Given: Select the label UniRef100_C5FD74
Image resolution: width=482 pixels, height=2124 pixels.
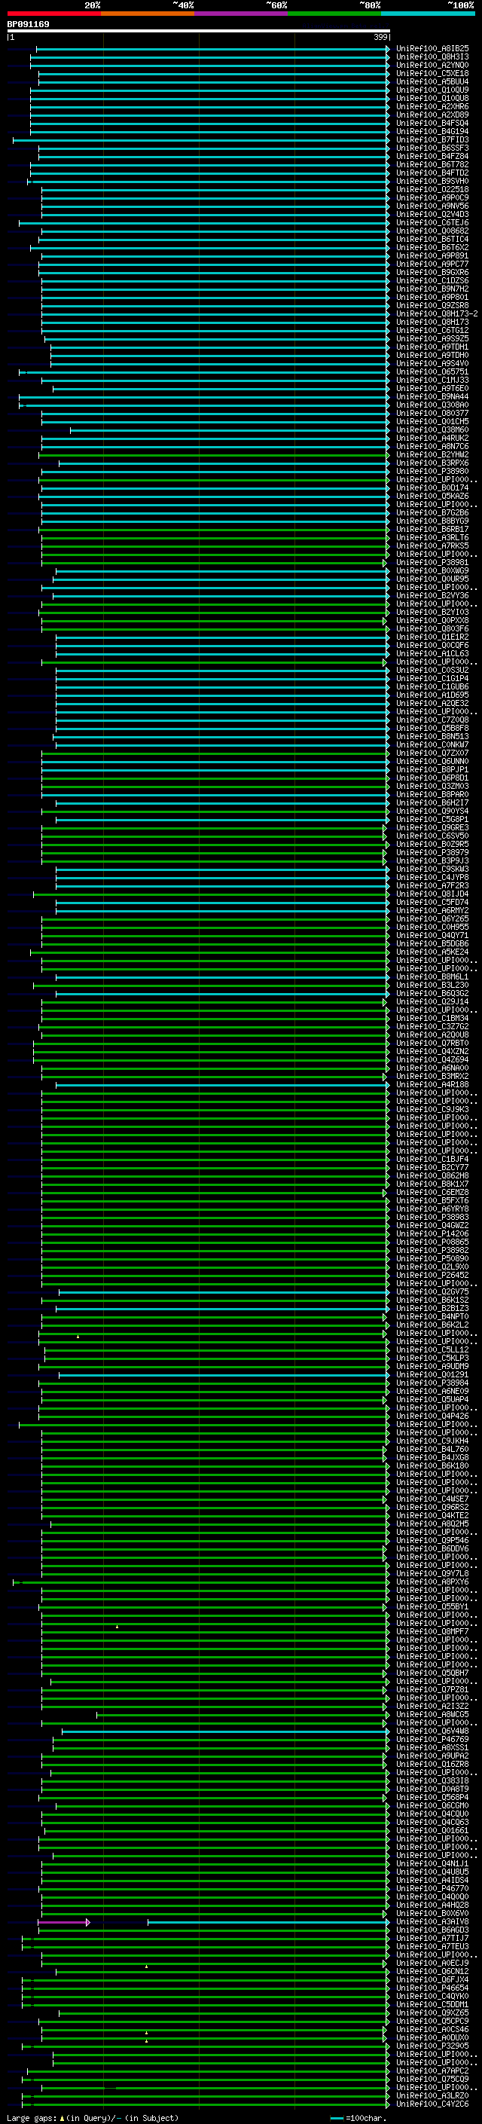Looking at the screenshot, I should (432, 902).
